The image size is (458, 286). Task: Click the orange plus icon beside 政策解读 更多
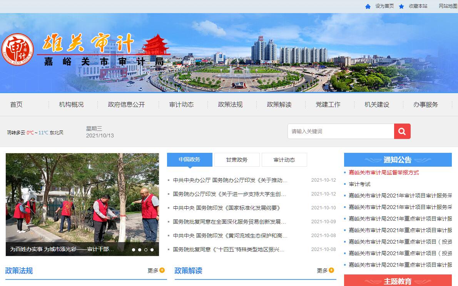tap(331, 270)
